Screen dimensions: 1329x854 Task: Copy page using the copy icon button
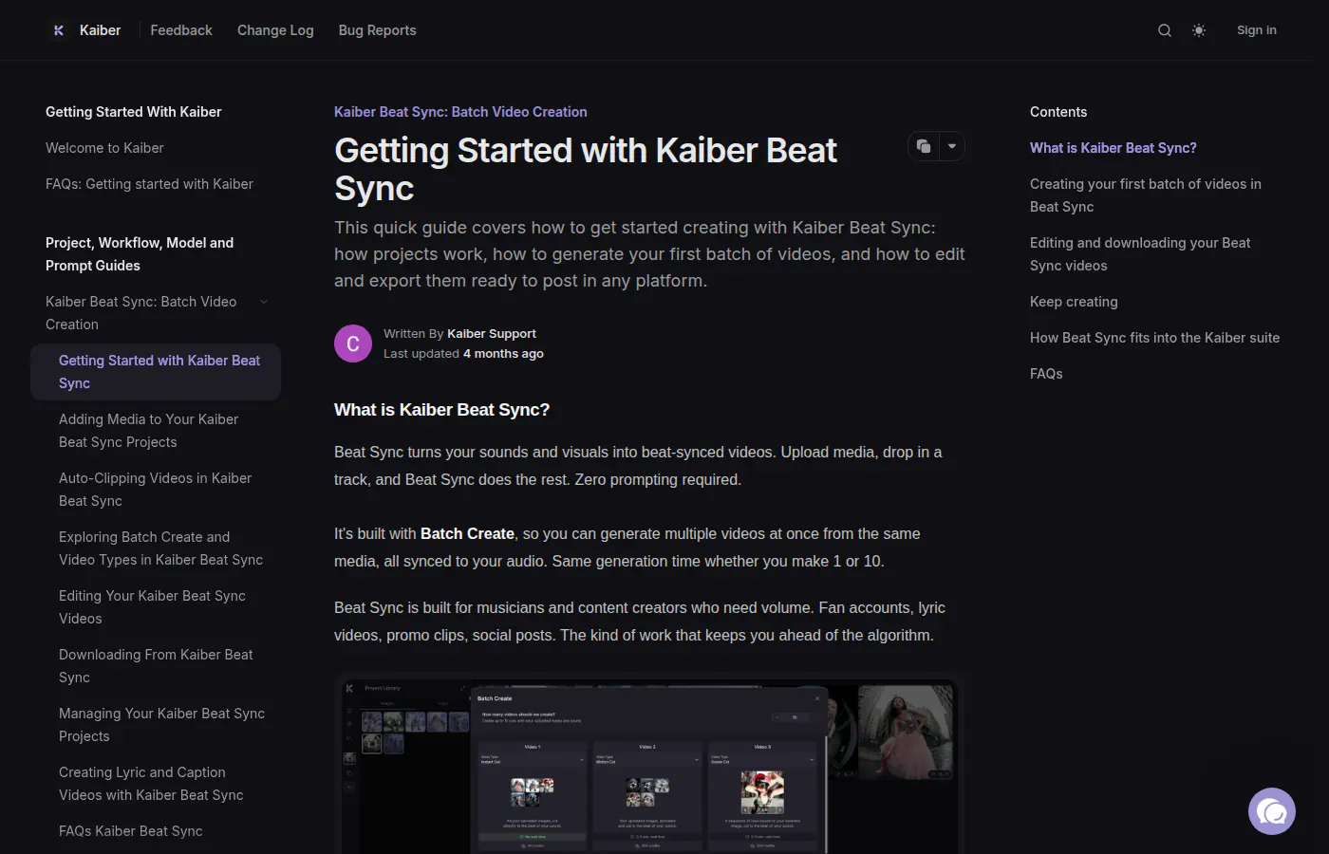click(x=924, y=146)
